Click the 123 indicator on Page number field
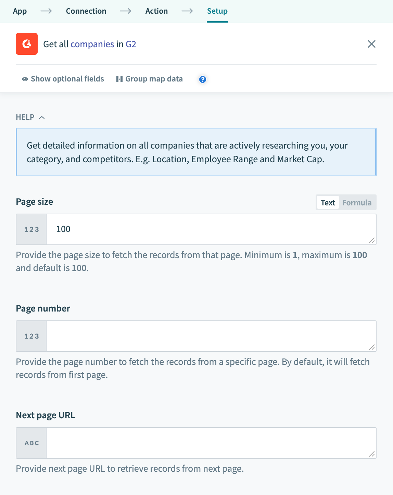Image resolution: width=393 pixels, height=495 pixels. [x=31, y=336]
